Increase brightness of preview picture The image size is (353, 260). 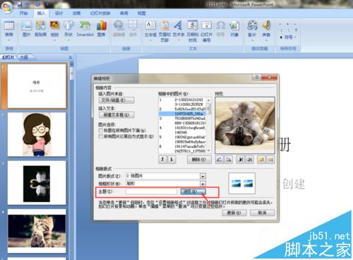261,160
